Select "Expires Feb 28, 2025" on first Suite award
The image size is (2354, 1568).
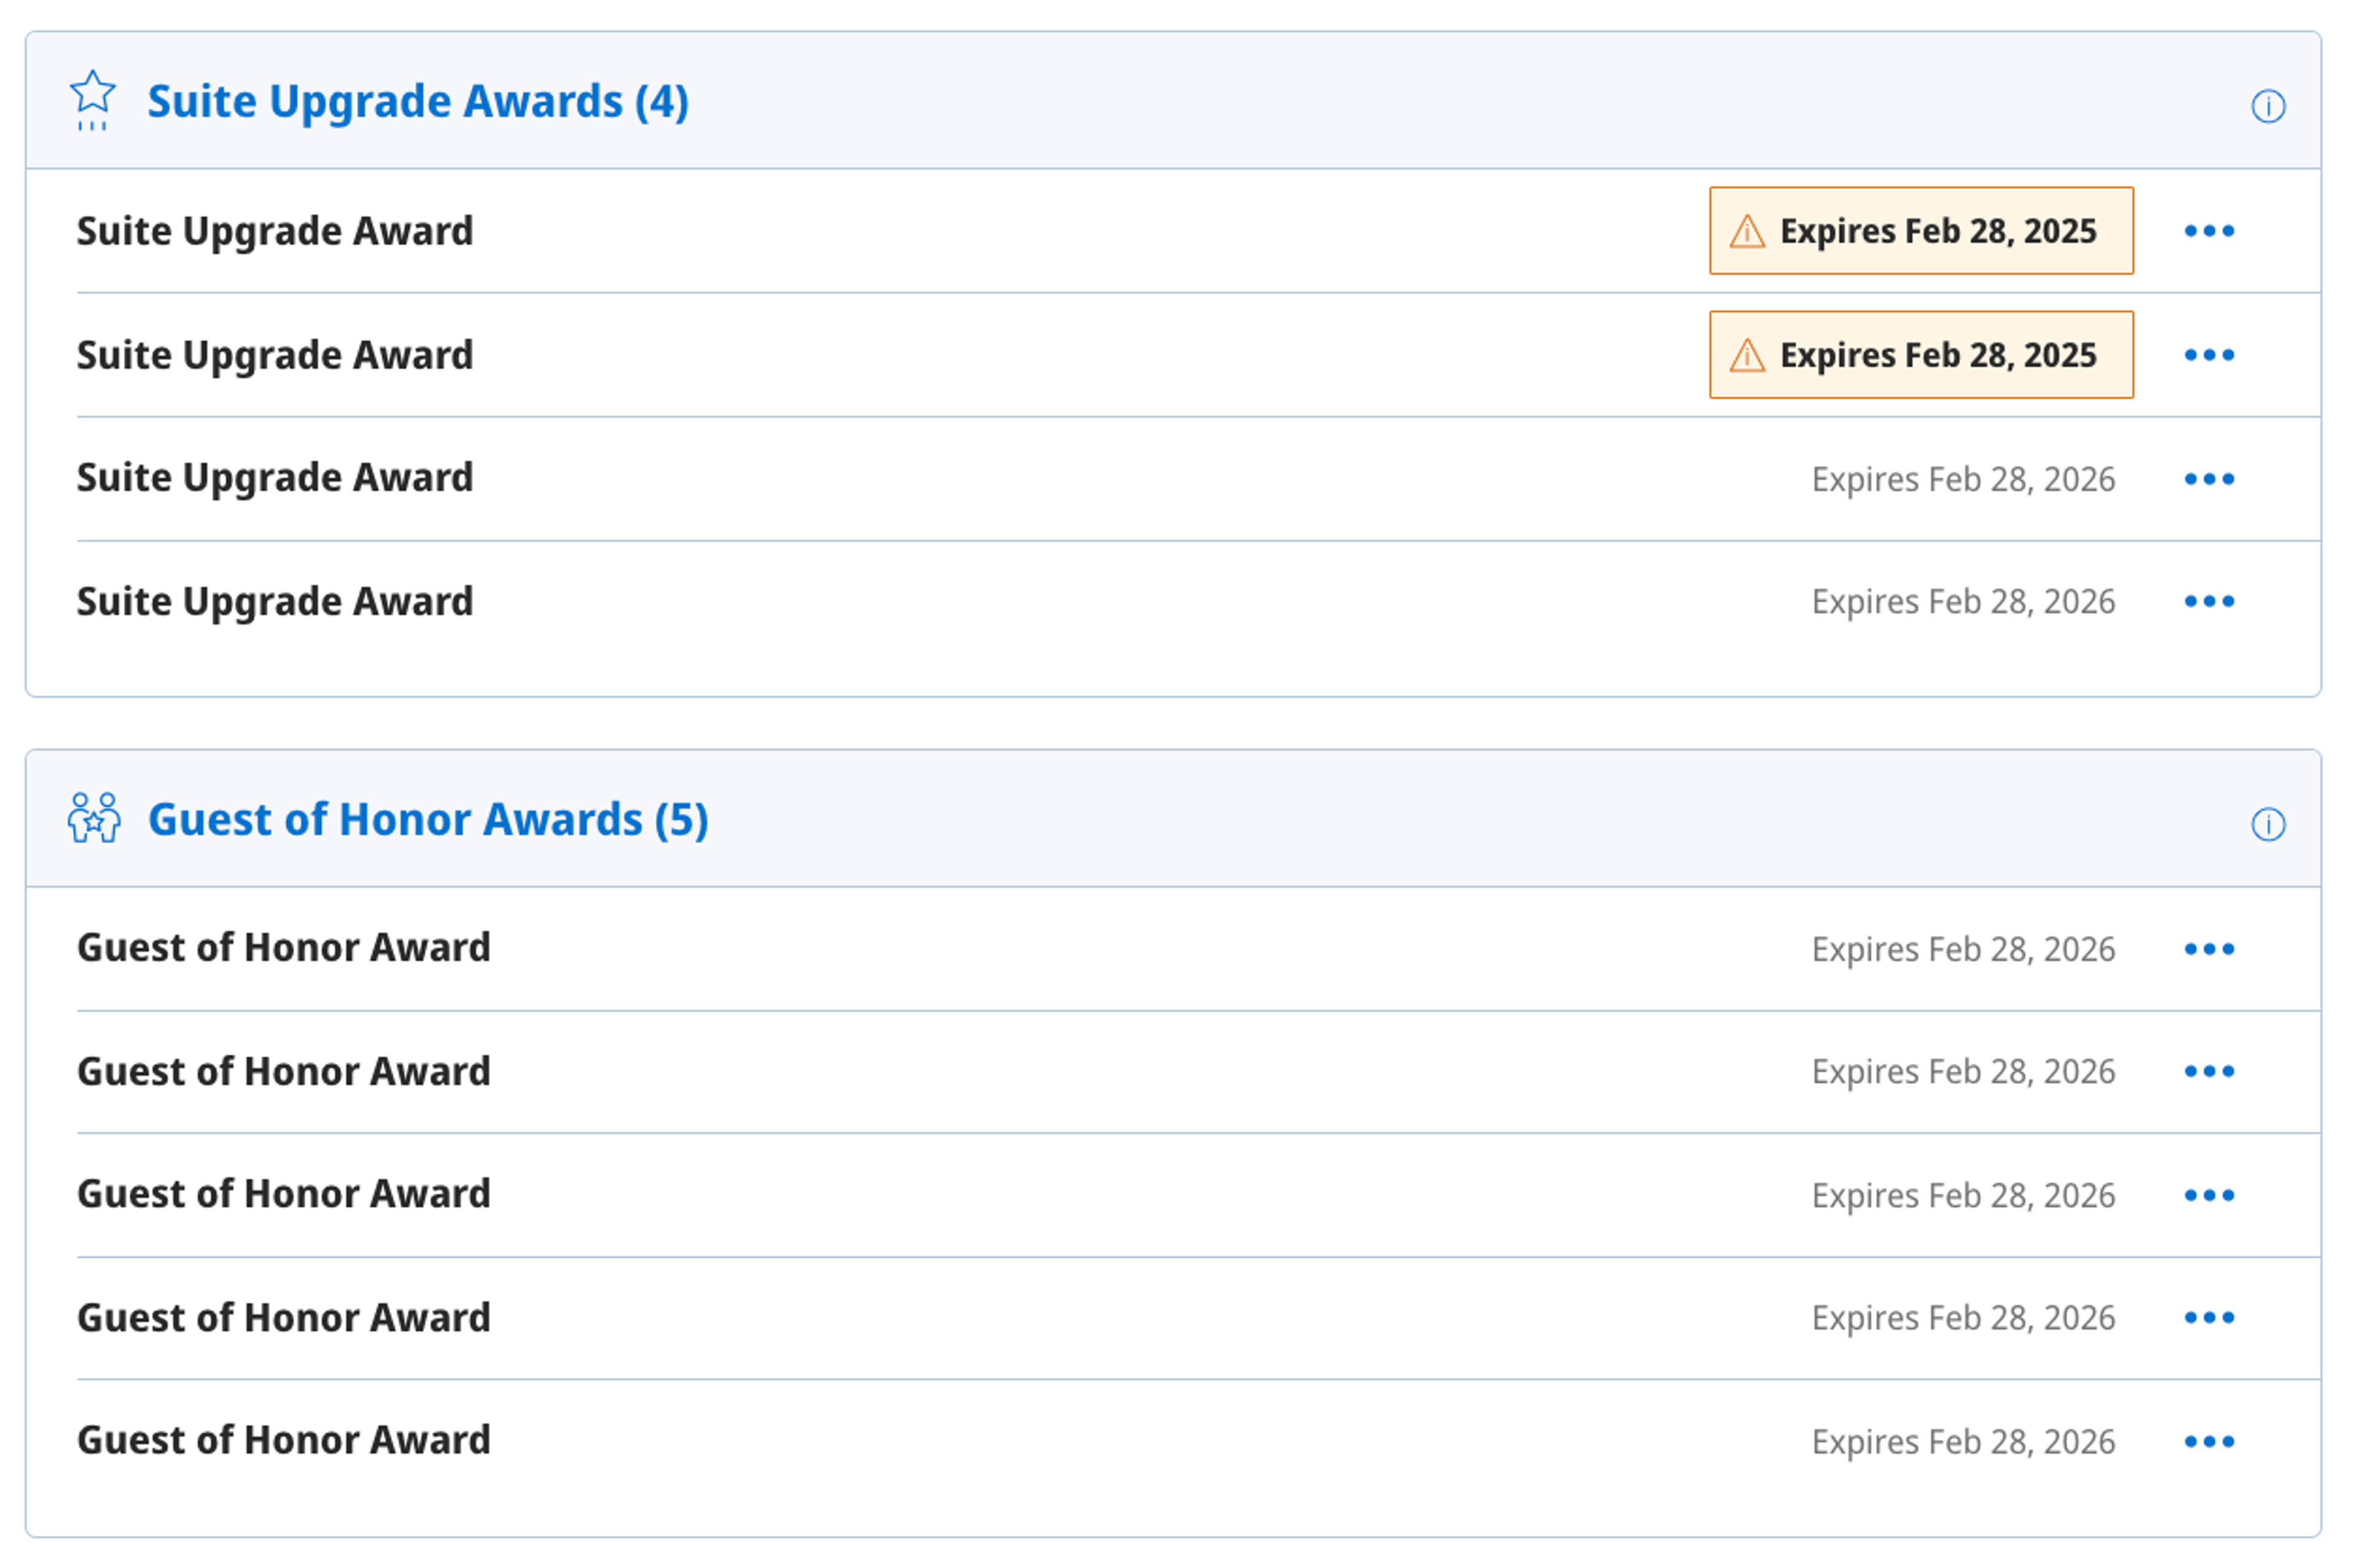point(1937,231)
